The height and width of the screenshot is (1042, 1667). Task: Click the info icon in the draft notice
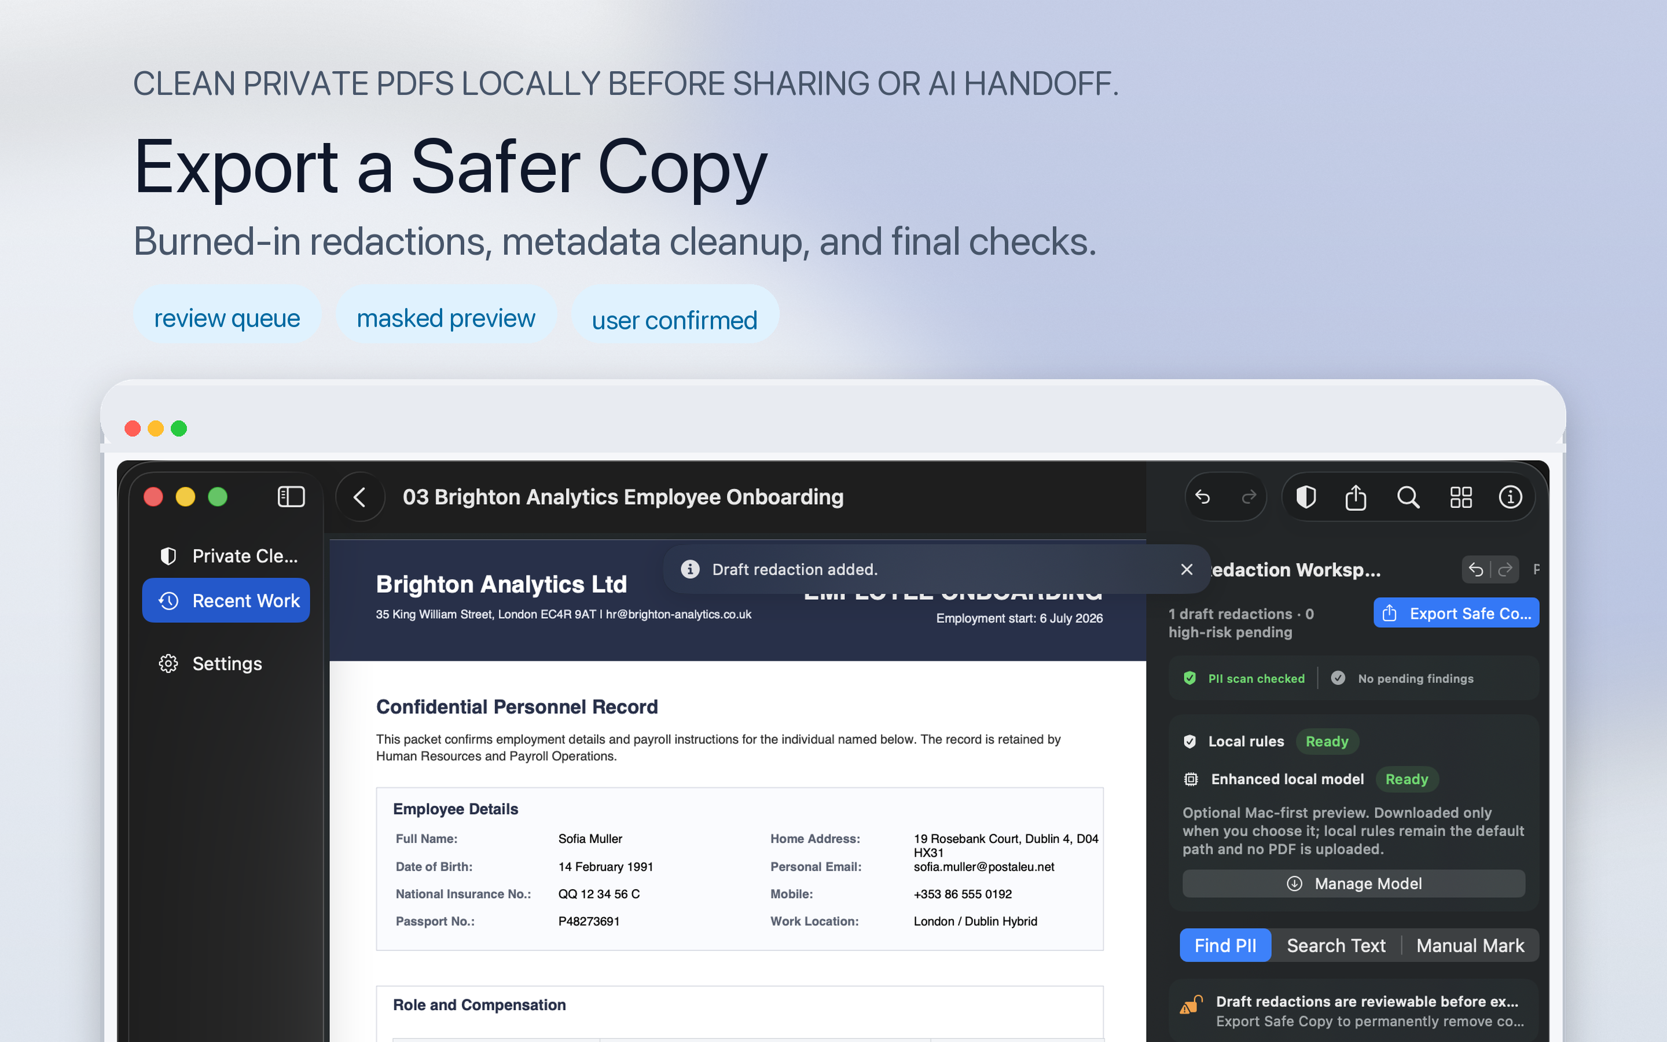[x=690, y=569]
